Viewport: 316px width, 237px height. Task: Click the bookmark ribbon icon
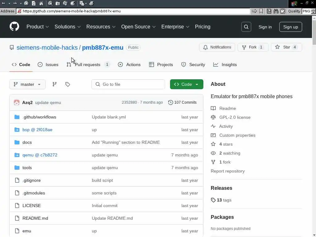[x=261, y=11]
